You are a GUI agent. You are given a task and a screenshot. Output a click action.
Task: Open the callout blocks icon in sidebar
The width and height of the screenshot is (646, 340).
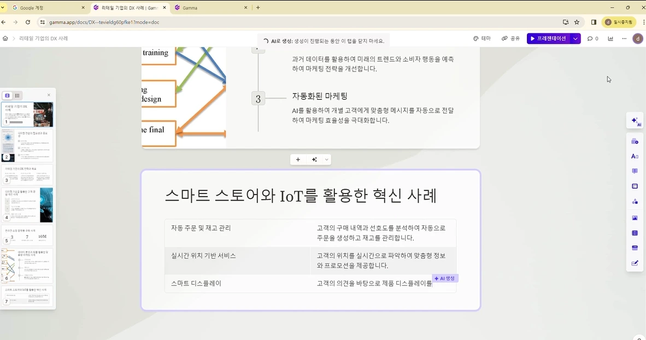[x=635, y=171]
